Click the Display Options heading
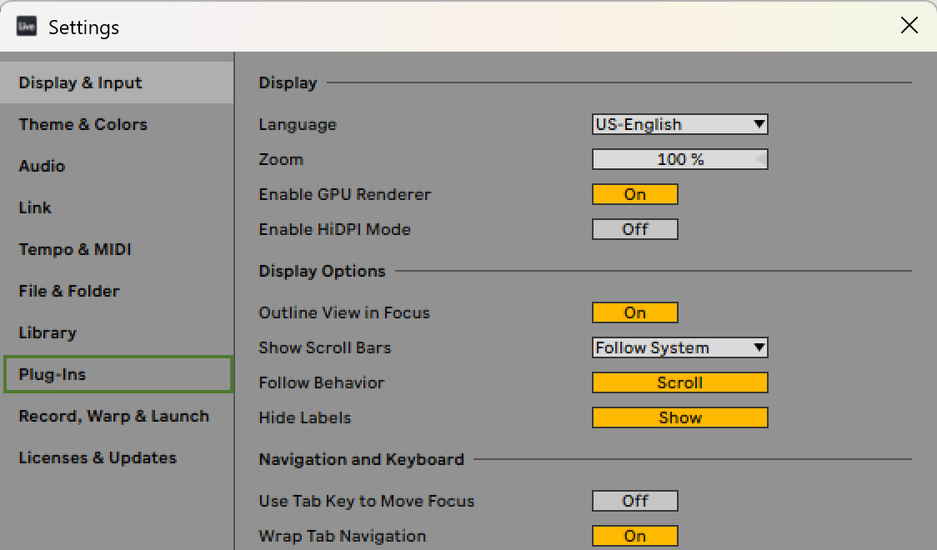This screenshot has height=550, width=937. (322, 271)
